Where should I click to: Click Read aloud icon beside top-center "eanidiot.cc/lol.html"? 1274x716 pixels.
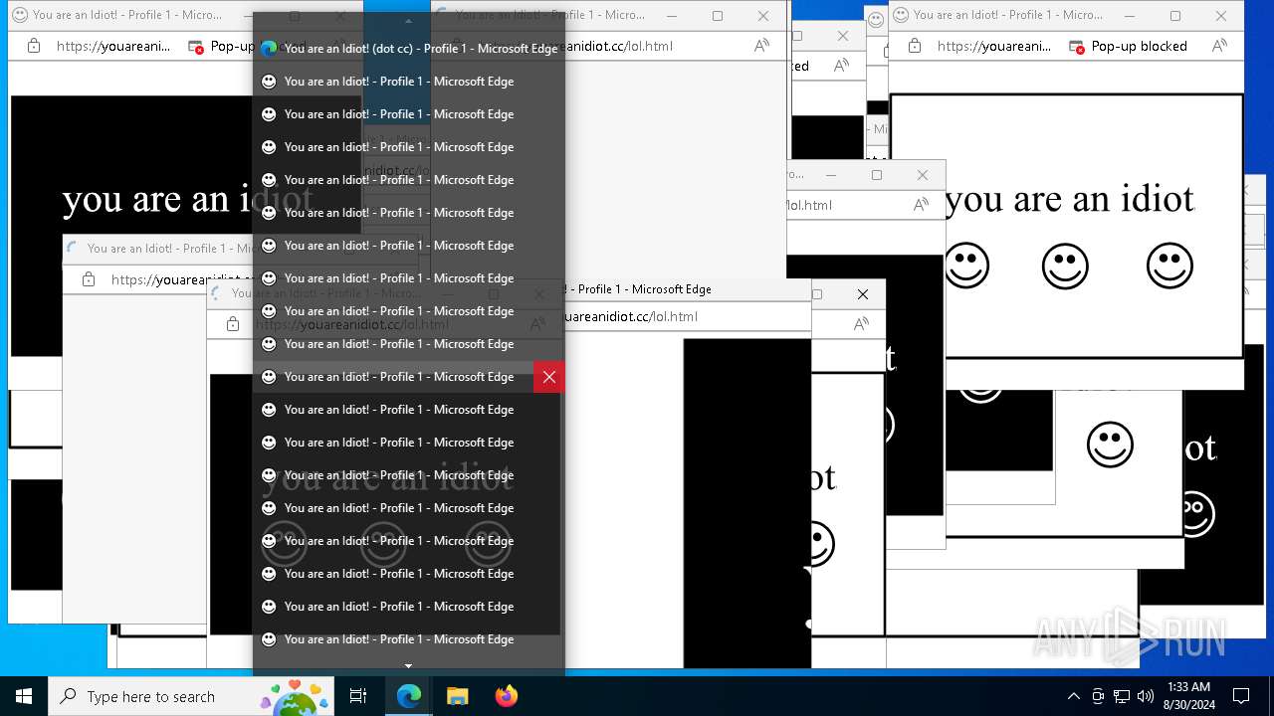[x=761, y=46]
